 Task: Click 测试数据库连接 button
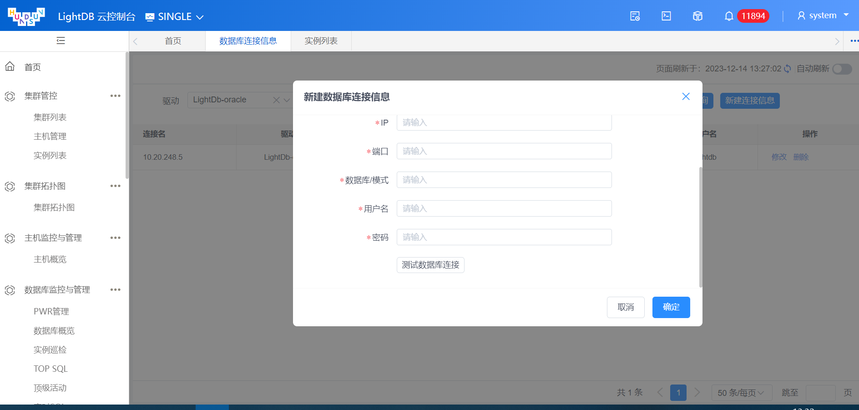click(430, 265)
